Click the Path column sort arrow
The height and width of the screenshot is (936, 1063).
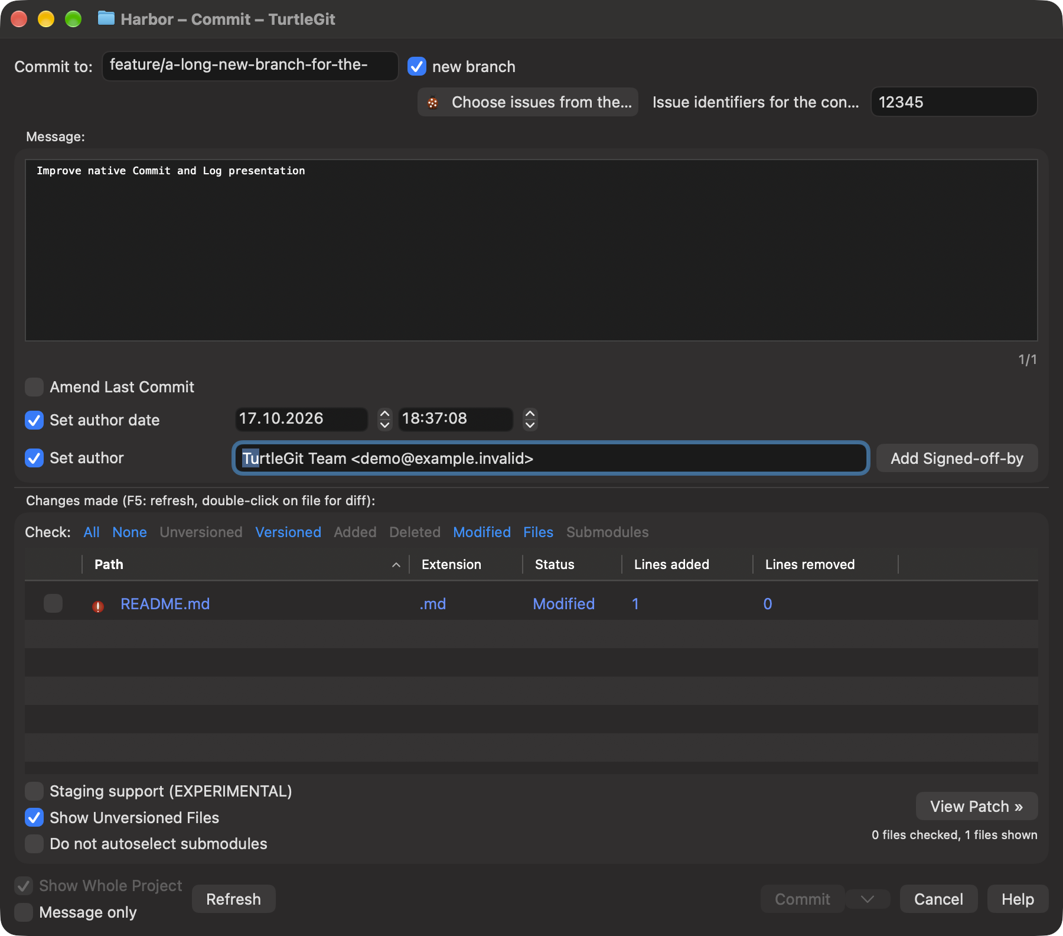click(396, 565)
